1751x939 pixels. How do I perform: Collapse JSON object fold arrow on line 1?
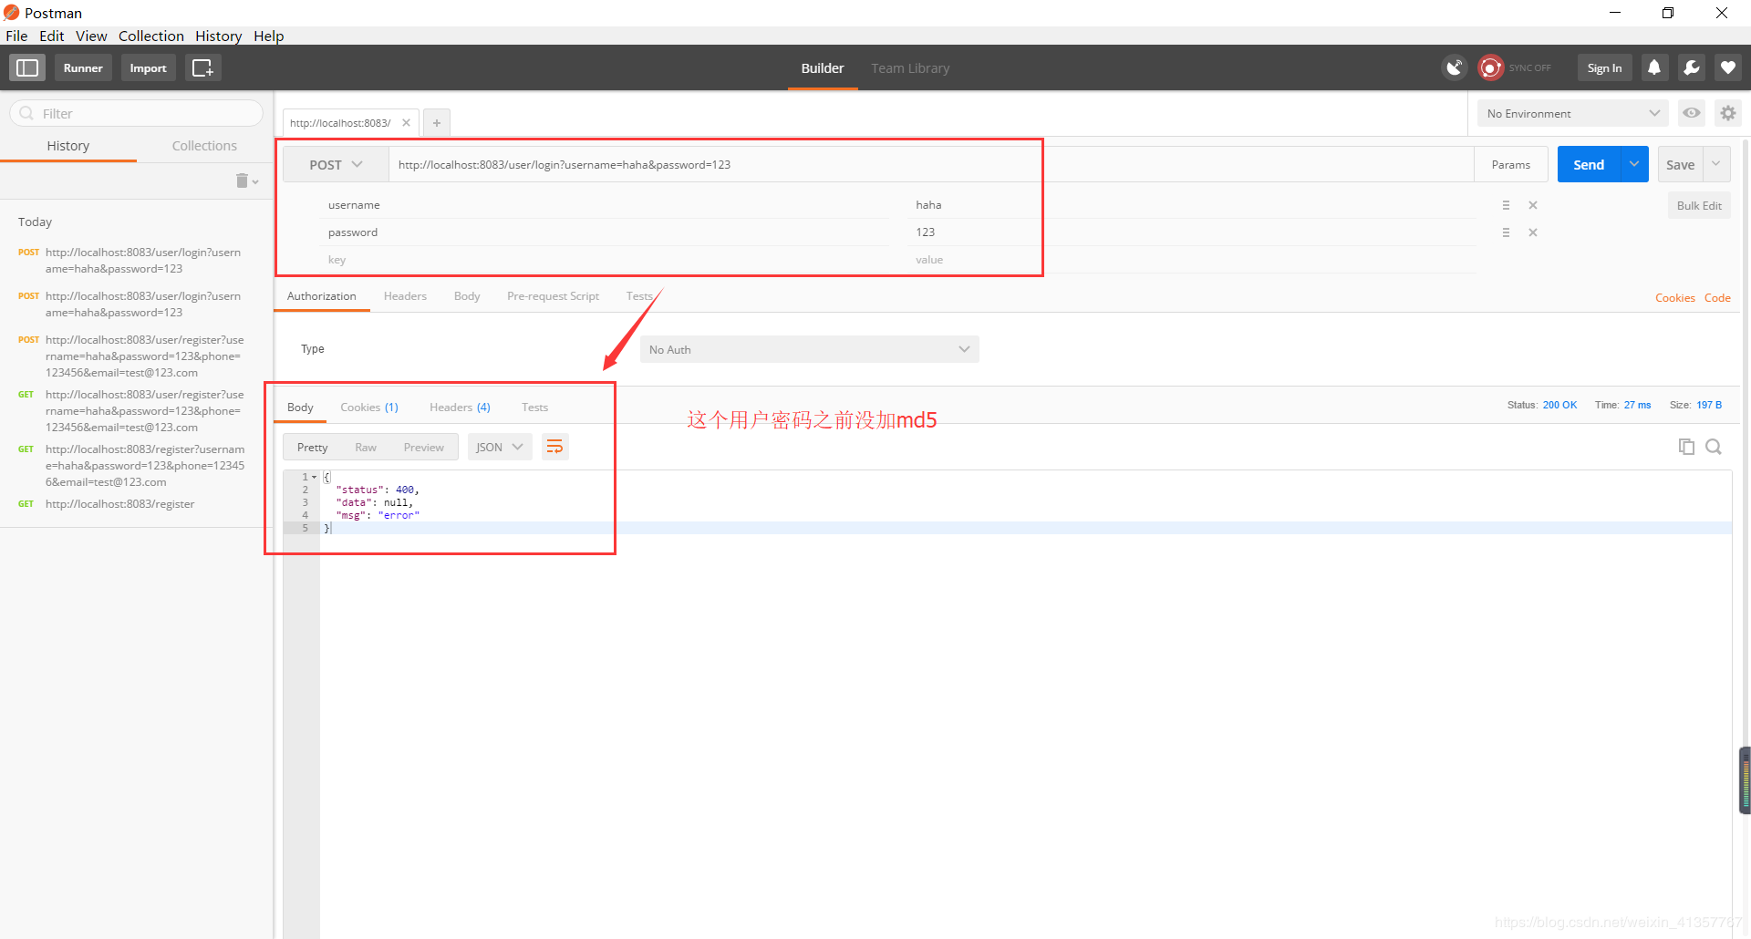[x=315, y=477]
